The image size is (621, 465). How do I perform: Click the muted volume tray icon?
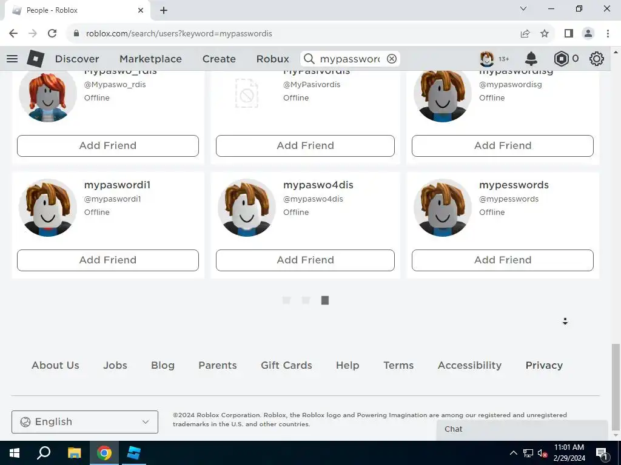tap(542, 453)
